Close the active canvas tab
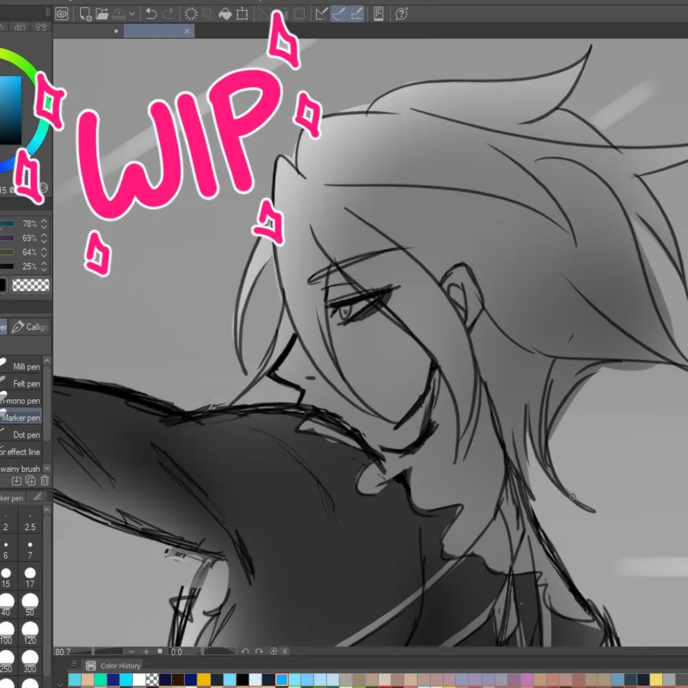Image resolution: width=688 pixels, height=688 pixels. (x=187, y=31)
